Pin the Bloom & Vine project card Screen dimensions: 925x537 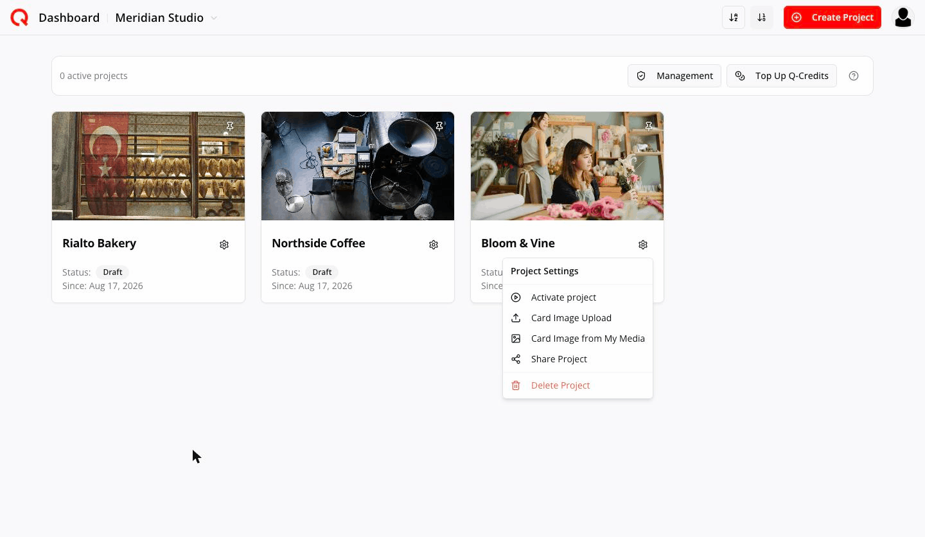tap(649, 127)
